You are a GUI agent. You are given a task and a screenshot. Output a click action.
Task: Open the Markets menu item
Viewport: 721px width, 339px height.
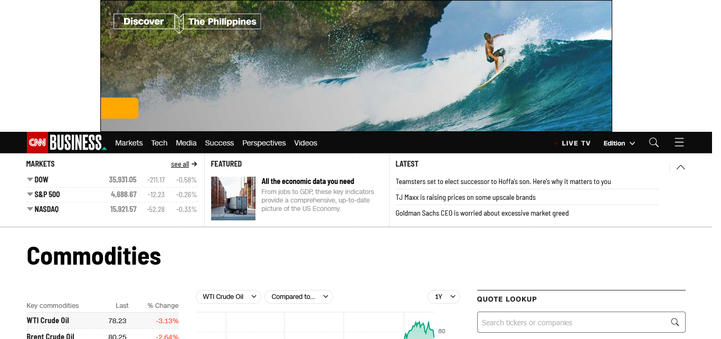(x=129, y=143)
